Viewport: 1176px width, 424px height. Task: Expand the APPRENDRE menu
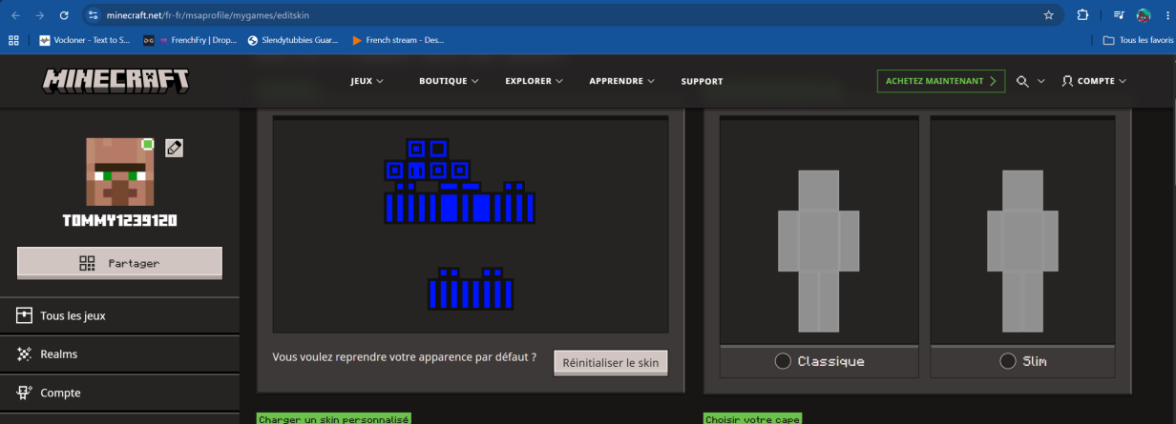621,81
